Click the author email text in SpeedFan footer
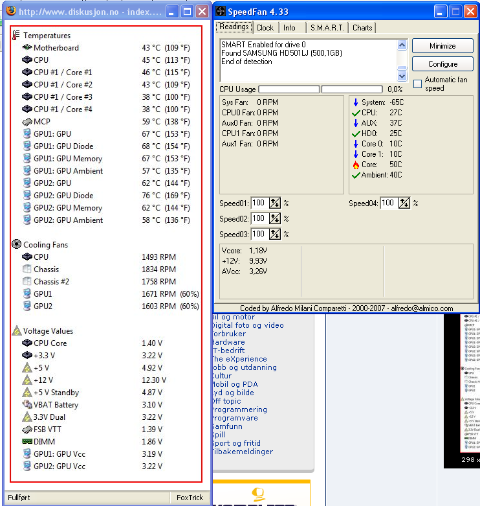480x506 pixels. pyautogui.click(x=422, y=308)
